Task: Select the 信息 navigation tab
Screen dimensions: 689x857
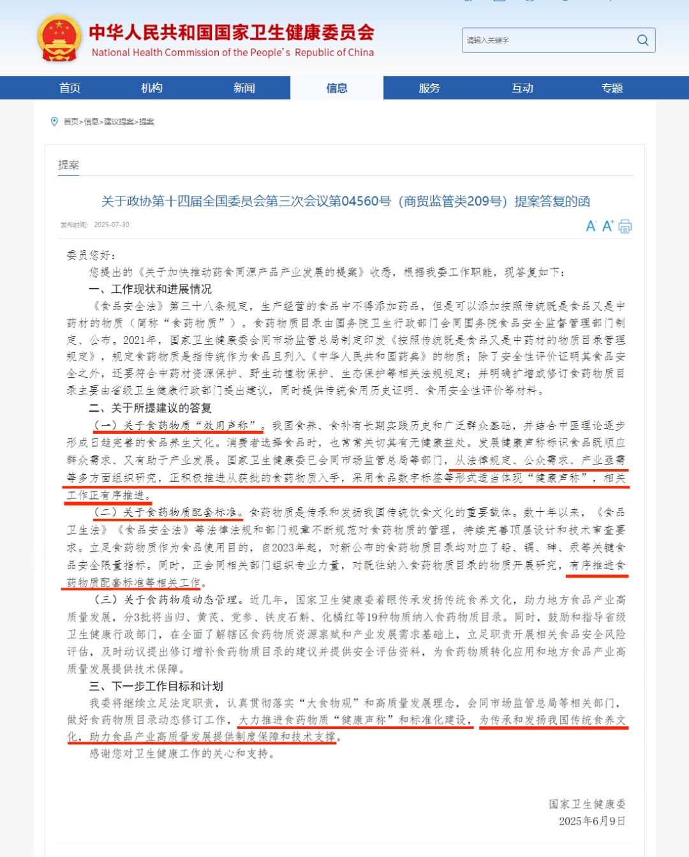Action: (x=337, y=88)
